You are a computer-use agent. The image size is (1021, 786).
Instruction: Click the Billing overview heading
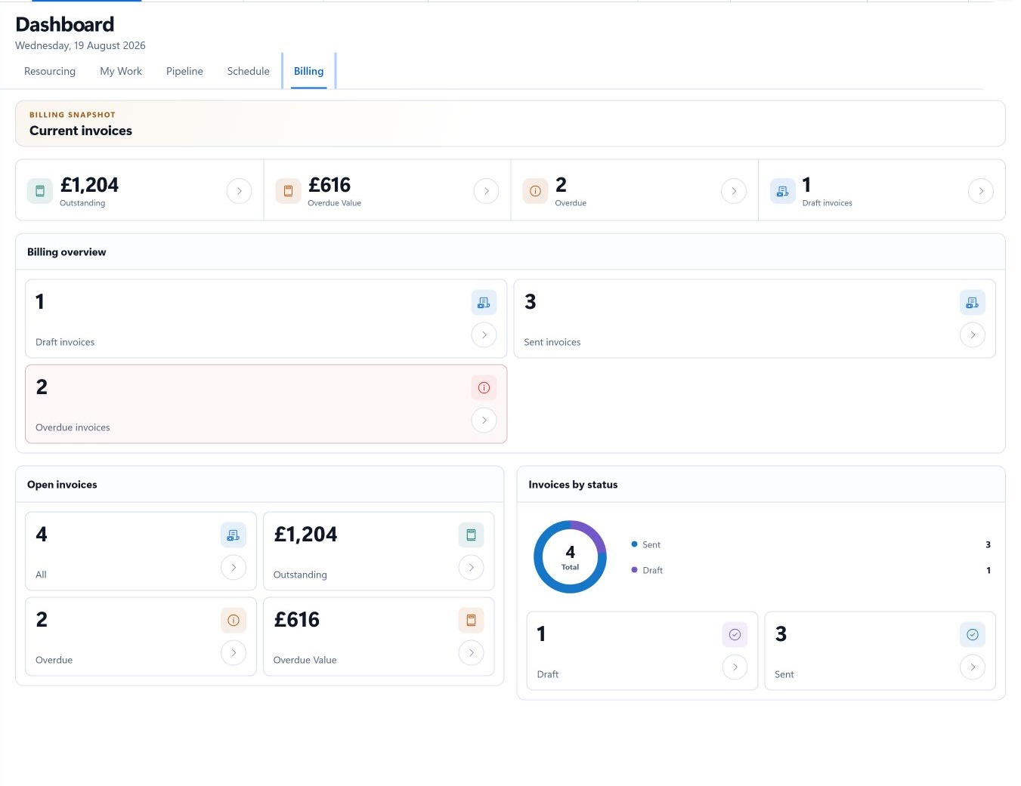click(x=67, y=252)
